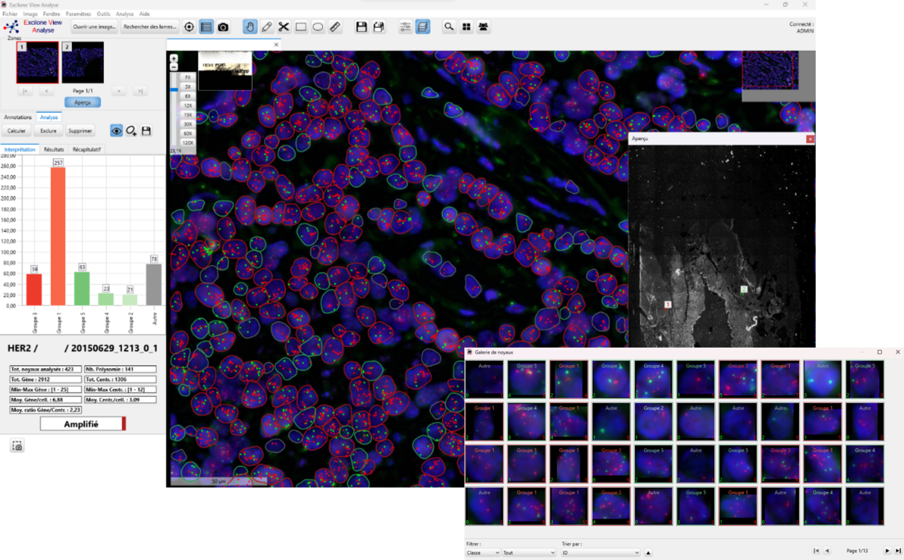904x560 pixels.
Task: Select the hand pan tool
Action: point(250,27)
